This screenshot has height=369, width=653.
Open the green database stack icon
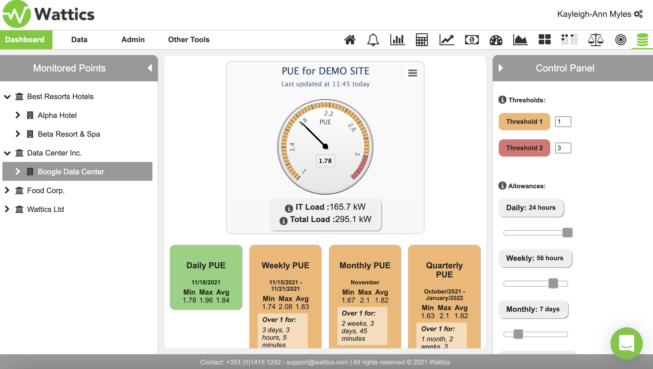coord(642,40)
